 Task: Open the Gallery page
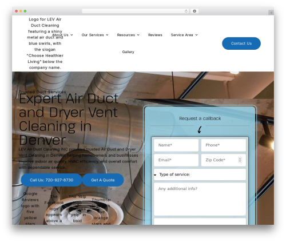(x=128, y=52)
